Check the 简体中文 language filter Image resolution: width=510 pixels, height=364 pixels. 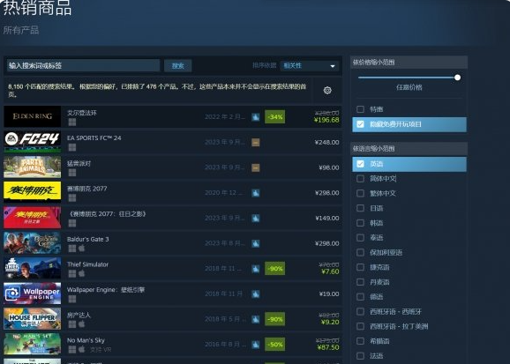point(360,178)
